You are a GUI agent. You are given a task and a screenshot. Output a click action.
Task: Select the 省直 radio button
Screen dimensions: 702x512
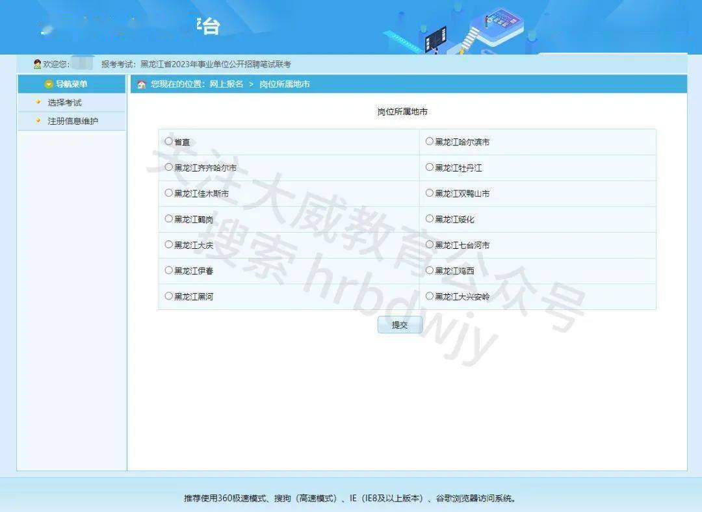coord(168,142)
